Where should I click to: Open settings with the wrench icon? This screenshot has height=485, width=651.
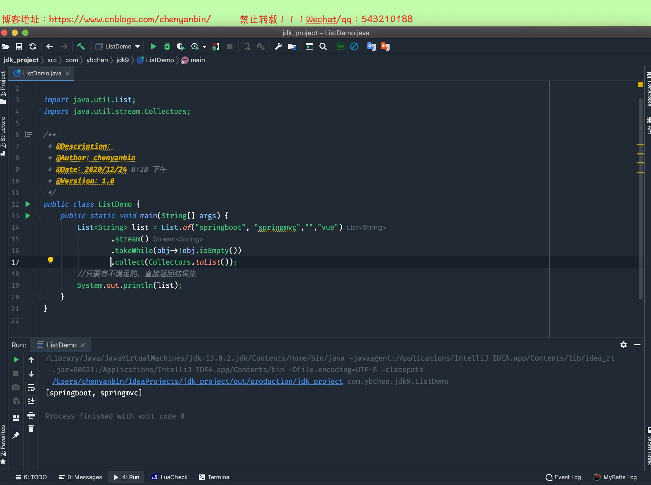click(278, 46)
